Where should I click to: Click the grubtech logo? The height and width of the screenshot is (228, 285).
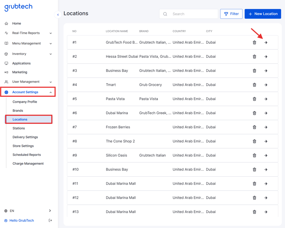click(x=18, y=7)
